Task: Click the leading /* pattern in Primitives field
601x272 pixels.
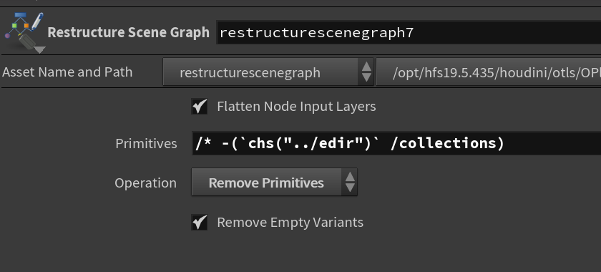Action: coord(202,143)
